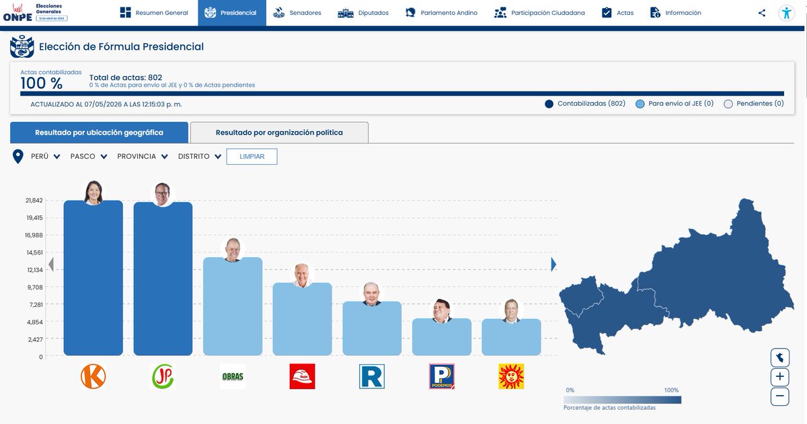Click candidate photo above blue R bar

pos(372,293)
